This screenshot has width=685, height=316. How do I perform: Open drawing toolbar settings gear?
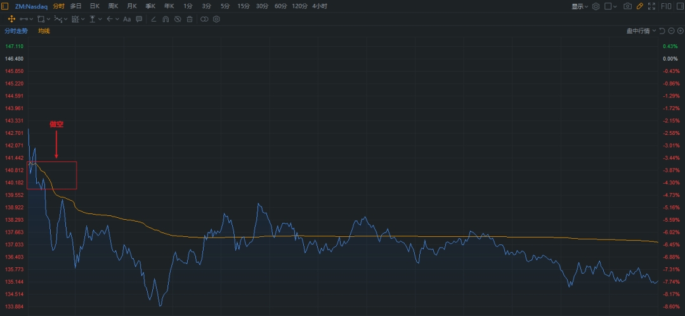pyautogui.click(x=216, y=19)
